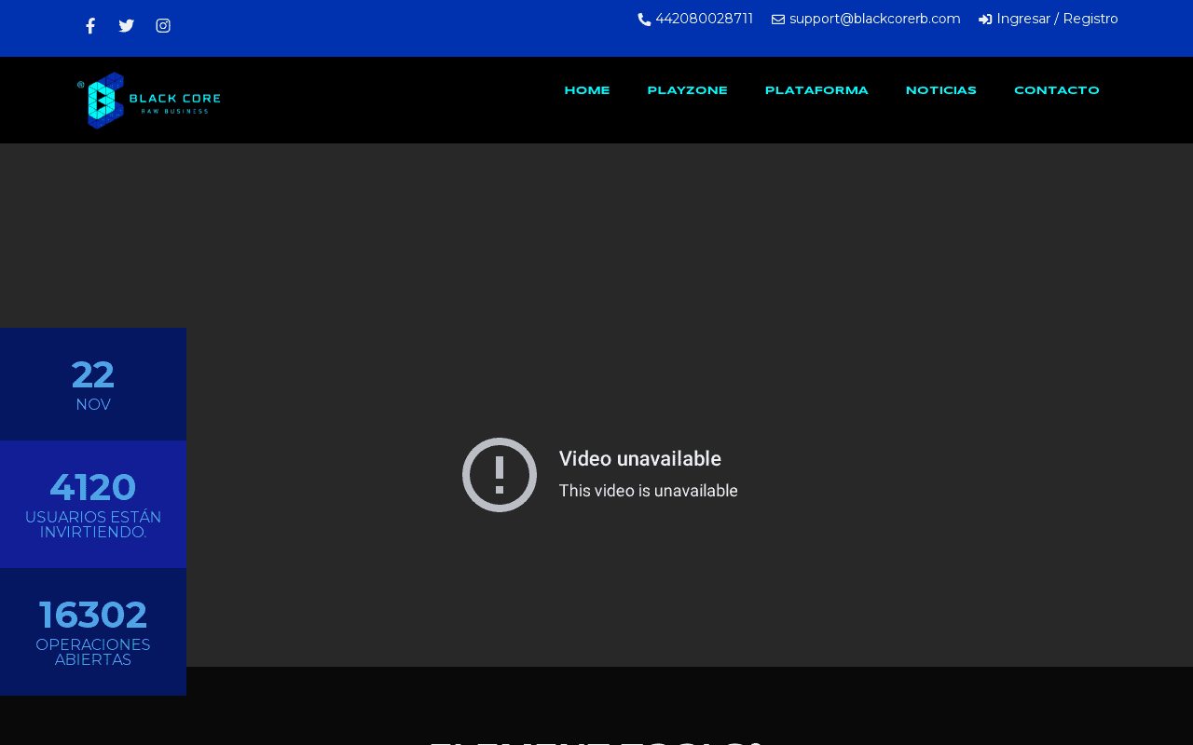1193x745 pixels.
Task: Click the support@blackcorerb.com email link
Action: [874, 19]
